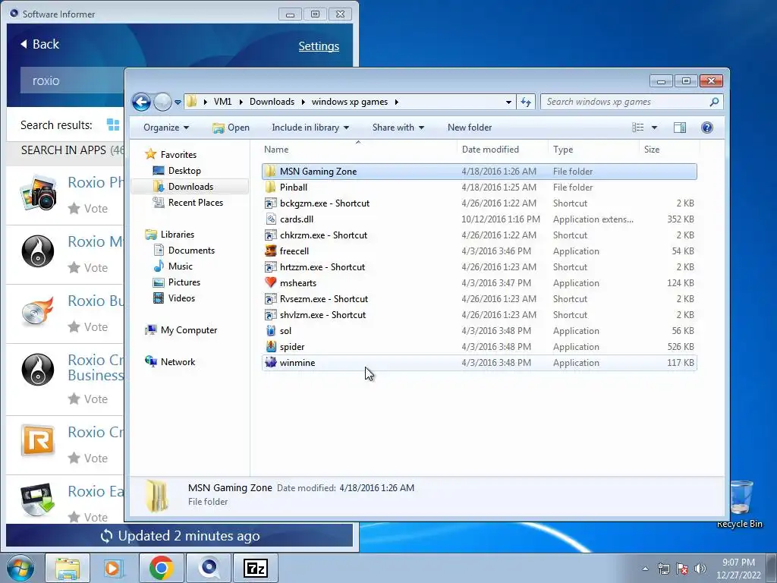Select the bckgzm.exe shortcut icon
777x583 pixels.
[270, 203]
